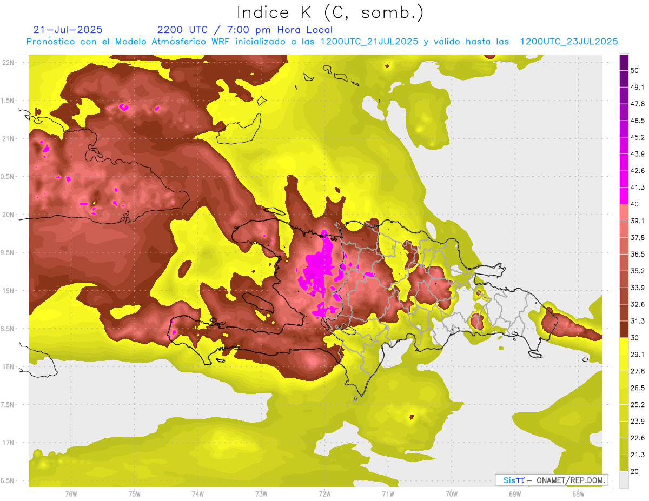Click the latitude label '20N'
This screenshot has width=649, height=501.
click(9, 215)
